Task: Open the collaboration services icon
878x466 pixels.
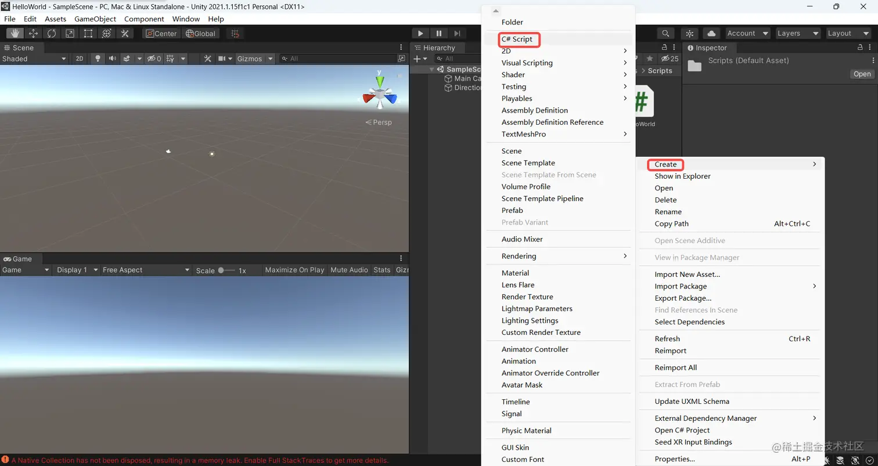Action: click(690, 34)
